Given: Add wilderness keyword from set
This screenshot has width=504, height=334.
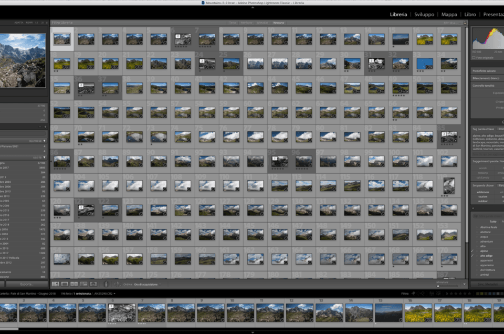Looking at the screenshot, I should coord(483,192).
